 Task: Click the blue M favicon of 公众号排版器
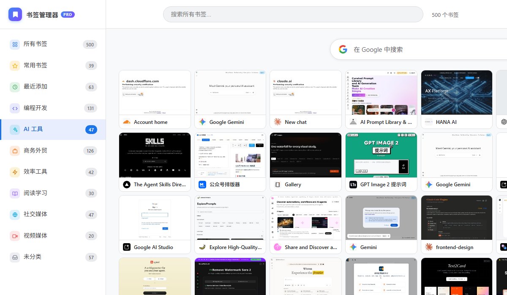coord(202,184)
